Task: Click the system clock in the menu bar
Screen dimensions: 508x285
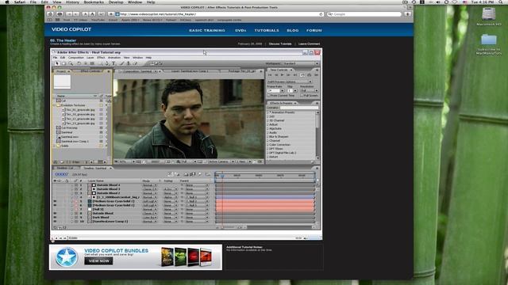Action: point(483,2)
